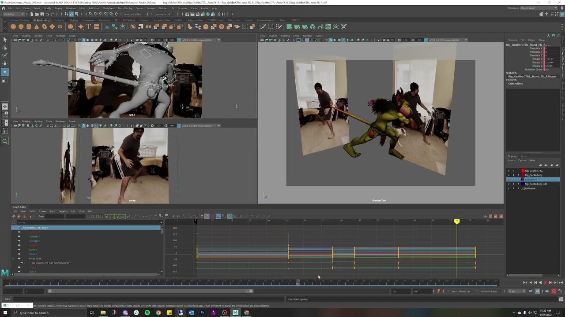Create a polygon torus from the shelf
The height and width of the screenshot is (317, 565).
[44, 27]
